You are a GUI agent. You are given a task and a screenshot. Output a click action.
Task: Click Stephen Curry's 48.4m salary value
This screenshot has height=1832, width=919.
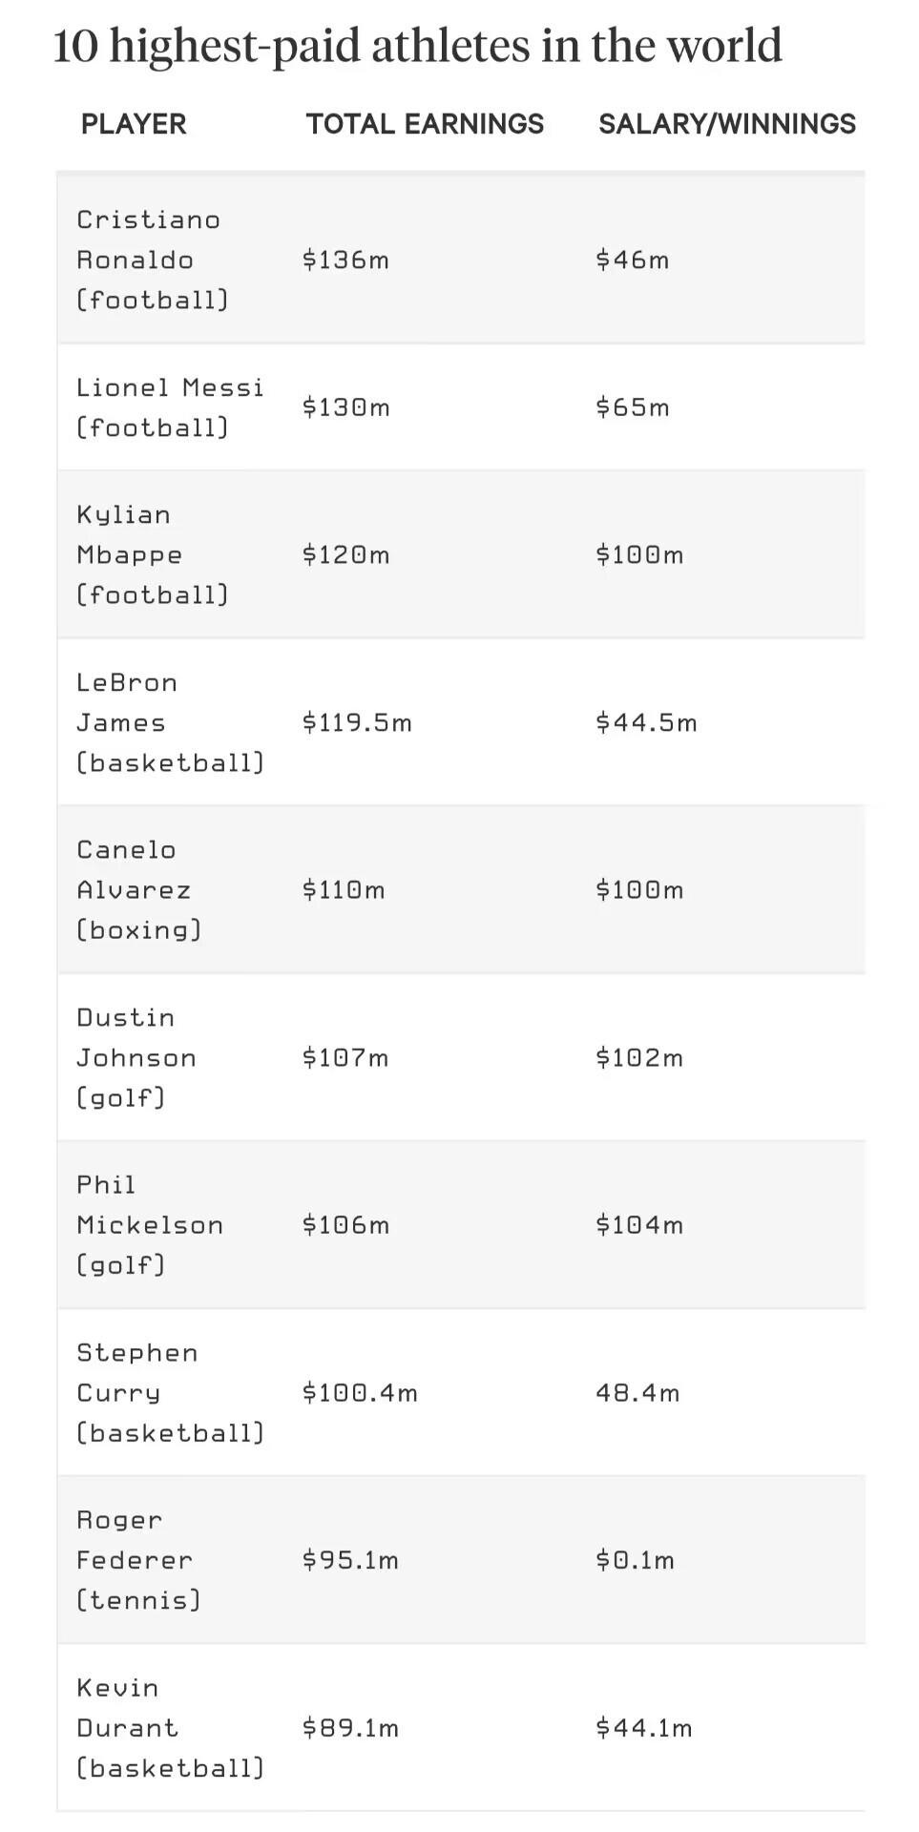coord(637,1392)
